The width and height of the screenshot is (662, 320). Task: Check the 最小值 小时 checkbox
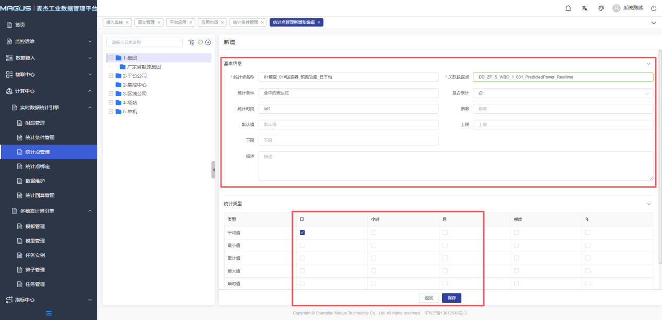374,245
